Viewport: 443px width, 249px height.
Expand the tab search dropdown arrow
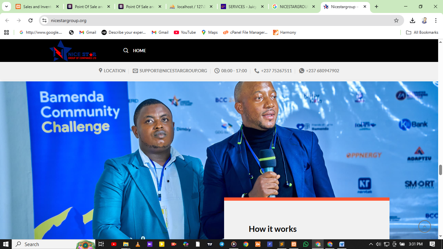coord(6,6)
